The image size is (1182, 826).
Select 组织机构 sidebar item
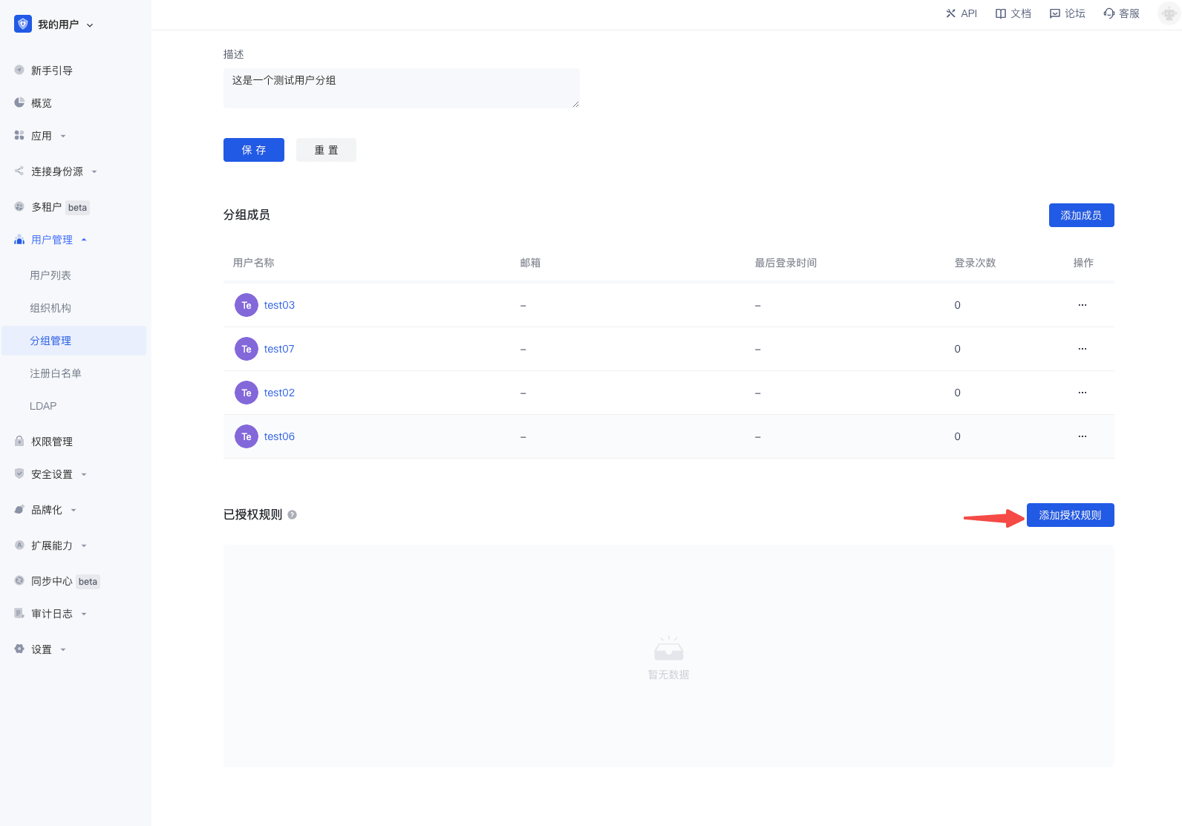(x=50, y=308)
